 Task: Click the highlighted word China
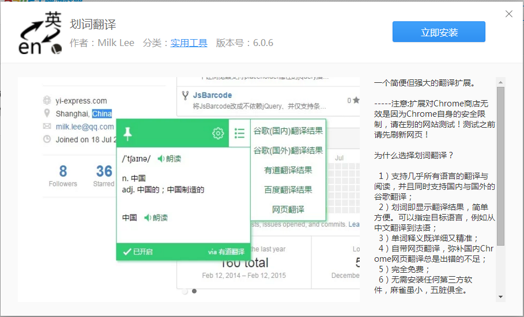point(102,114)
